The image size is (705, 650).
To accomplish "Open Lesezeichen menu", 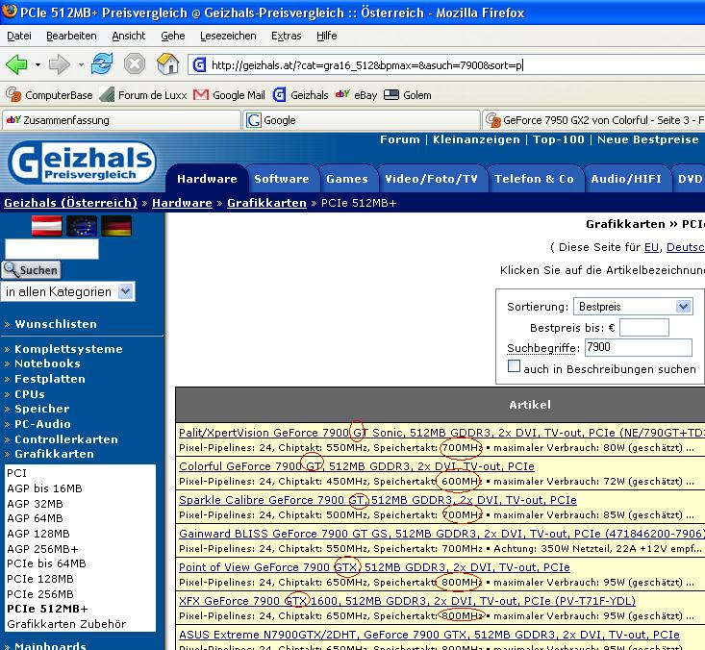I will tap(228, 36).
